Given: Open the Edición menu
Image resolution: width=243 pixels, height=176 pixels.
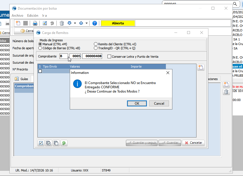Looking at the screenshot, I should coord(33,16).
